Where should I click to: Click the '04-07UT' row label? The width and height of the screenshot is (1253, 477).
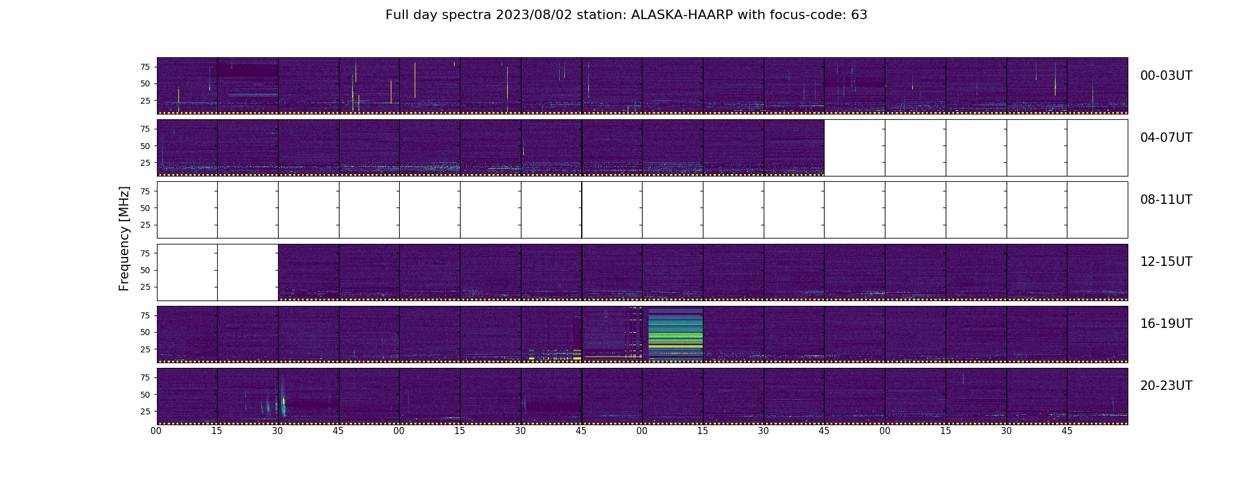click(1166, 138)
